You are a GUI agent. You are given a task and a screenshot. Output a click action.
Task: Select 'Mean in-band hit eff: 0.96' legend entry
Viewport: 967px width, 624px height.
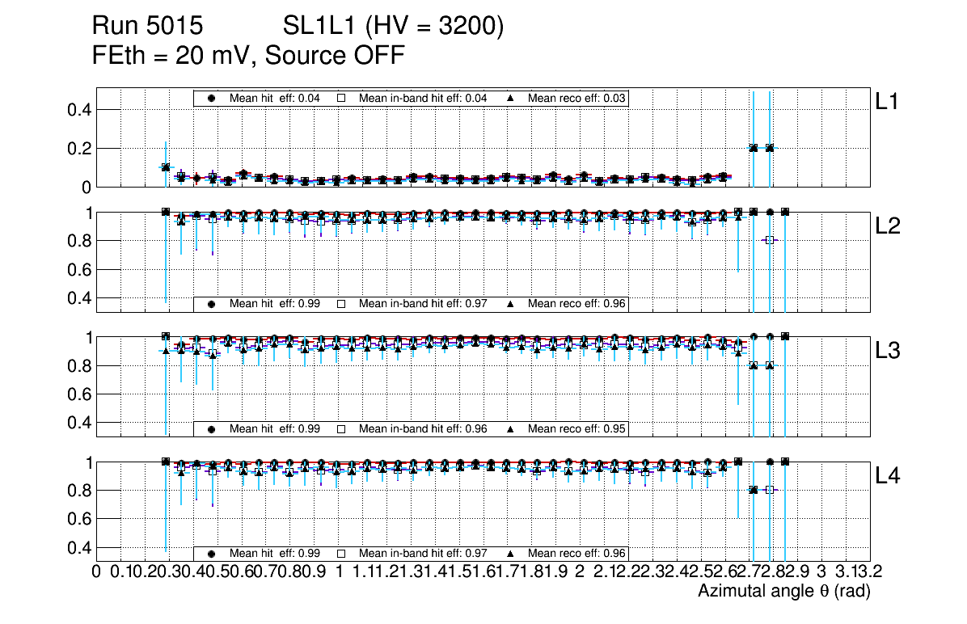(x=423, y=428)
